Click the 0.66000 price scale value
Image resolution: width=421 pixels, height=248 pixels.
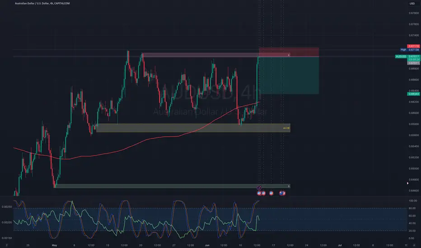tap(413, 113)
